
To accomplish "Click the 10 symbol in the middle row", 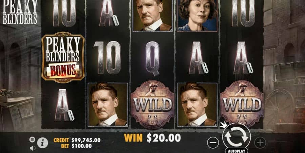I will click(107, 58).
